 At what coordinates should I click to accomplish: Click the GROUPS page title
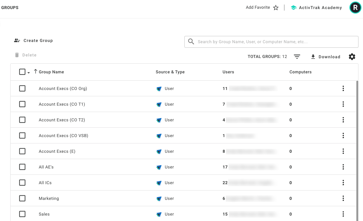[10, 8]
